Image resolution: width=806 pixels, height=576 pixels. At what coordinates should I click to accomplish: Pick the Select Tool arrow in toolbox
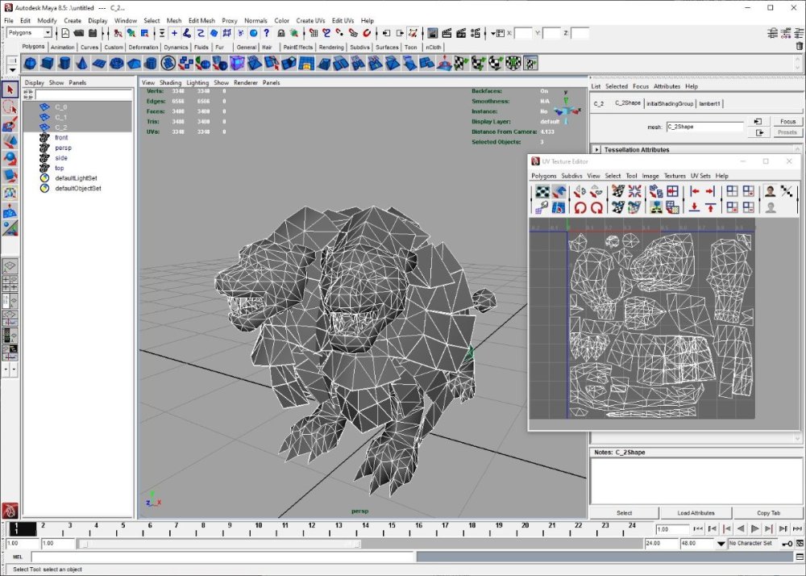point(10,90)
